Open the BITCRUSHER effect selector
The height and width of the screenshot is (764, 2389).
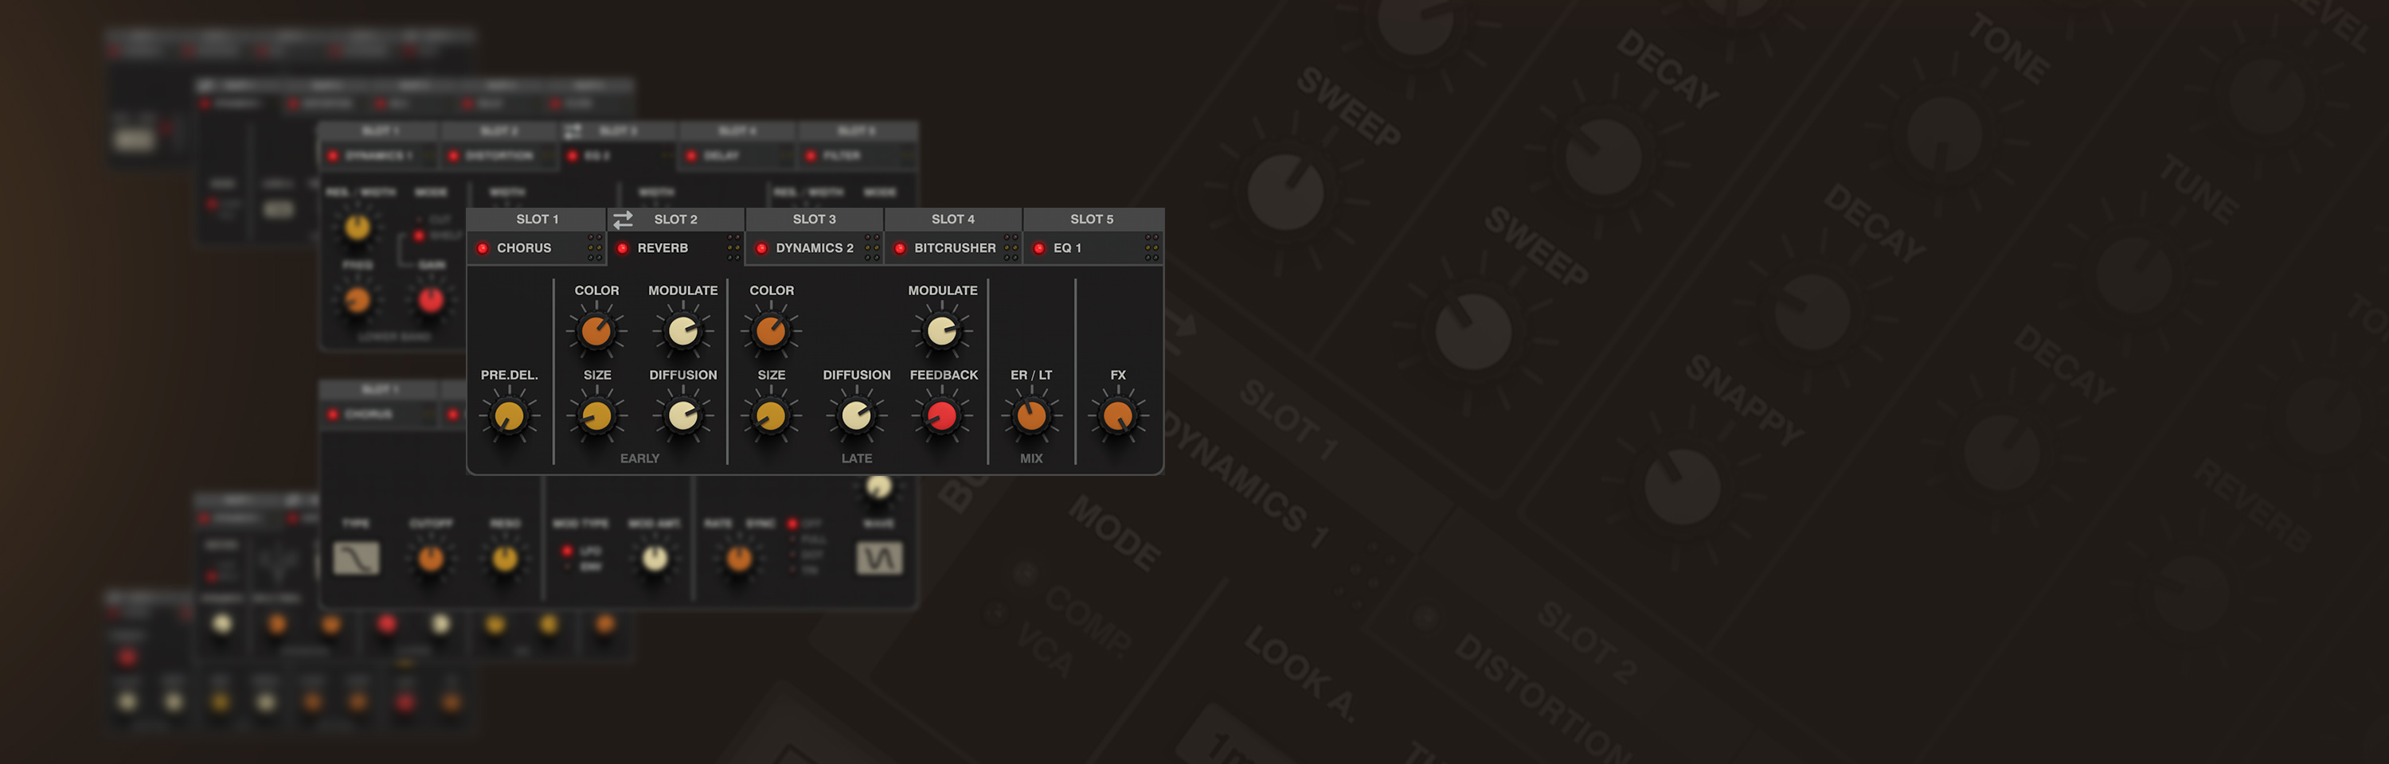[954, 248]
